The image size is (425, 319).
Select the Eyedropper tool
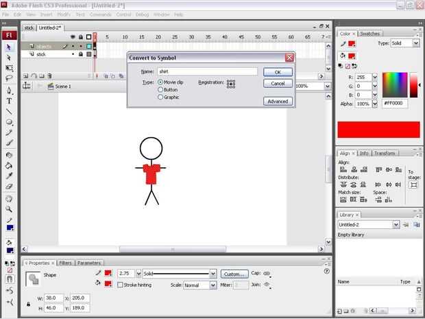9,176
